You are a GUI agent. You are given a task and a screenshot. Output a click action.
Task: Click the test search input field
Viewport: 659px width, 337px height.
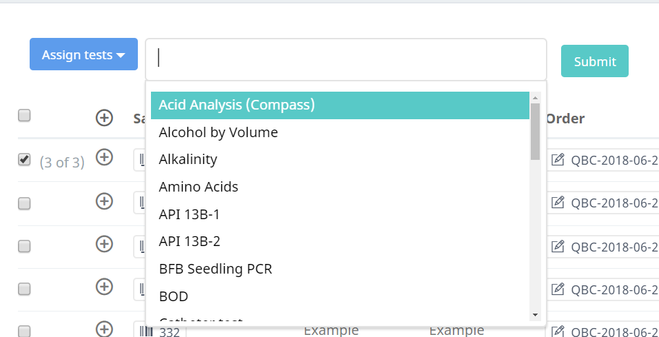coord(345,58)
